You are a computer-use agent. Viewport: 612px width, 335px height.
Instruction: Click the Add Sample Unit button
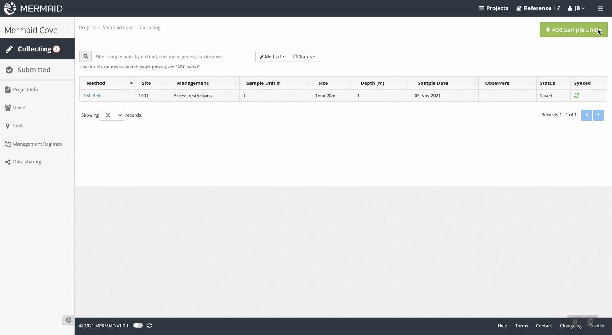pos(573,30)
